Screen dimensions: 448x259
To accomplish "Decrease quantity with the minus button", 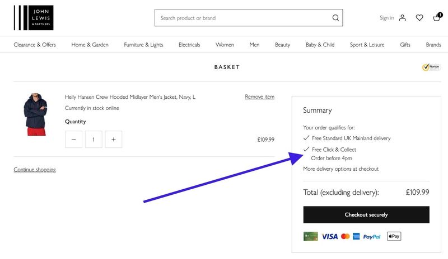I will click(73, 140).
